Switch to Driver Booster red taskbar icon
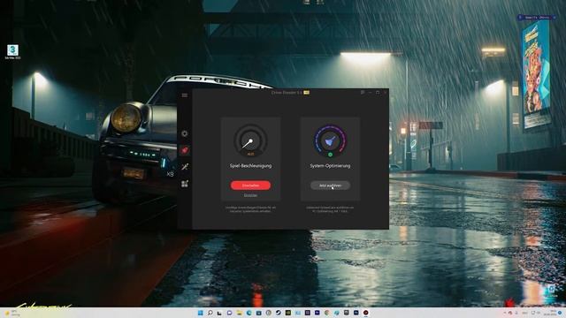Image resolution: width=566 pixels, height=318 pixels. click(365, 313)
